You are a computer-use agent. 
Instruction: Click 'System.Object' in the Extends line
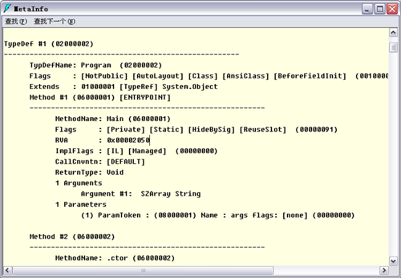190,86
